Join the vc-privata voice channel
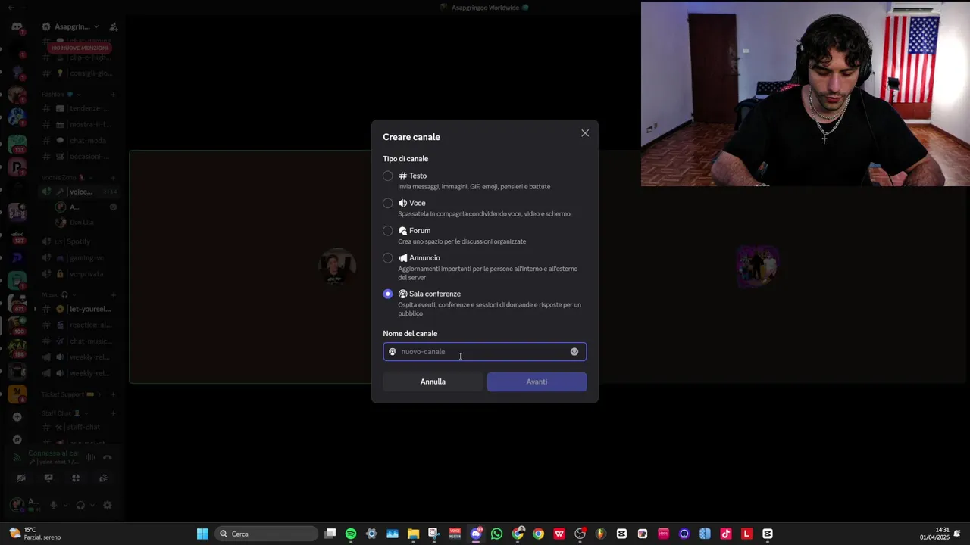The width and height of the screenshot is (970, 545). point(80,274)
